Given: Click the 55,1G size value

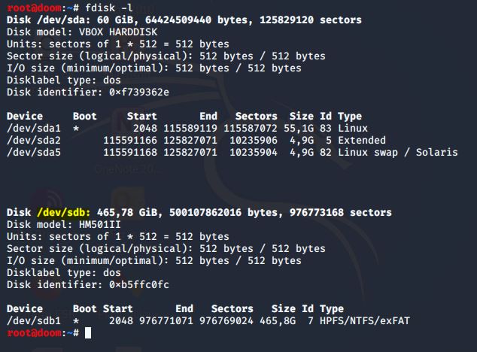Looking at the screenshot, I should tap(301, 129).
